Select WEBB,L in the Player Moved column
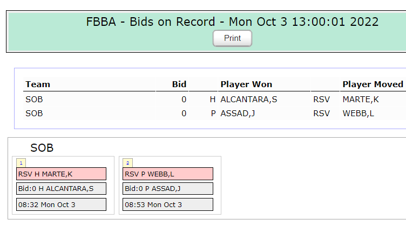The width and height of the screenshot is (406, 234). point(358,114)
